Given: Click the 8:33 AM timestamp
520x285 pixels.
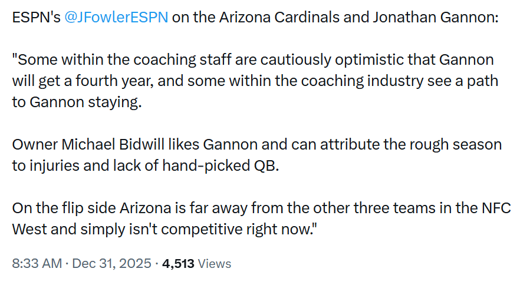Looking at the screenshot, I should pyautogui.click(x=37, y=263).
